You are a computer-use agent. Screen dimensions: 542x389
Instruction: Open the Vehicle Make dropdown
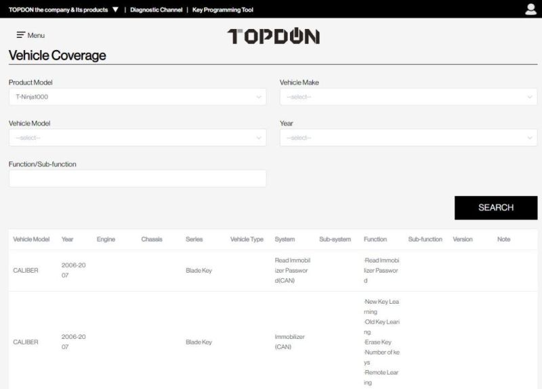409,97
